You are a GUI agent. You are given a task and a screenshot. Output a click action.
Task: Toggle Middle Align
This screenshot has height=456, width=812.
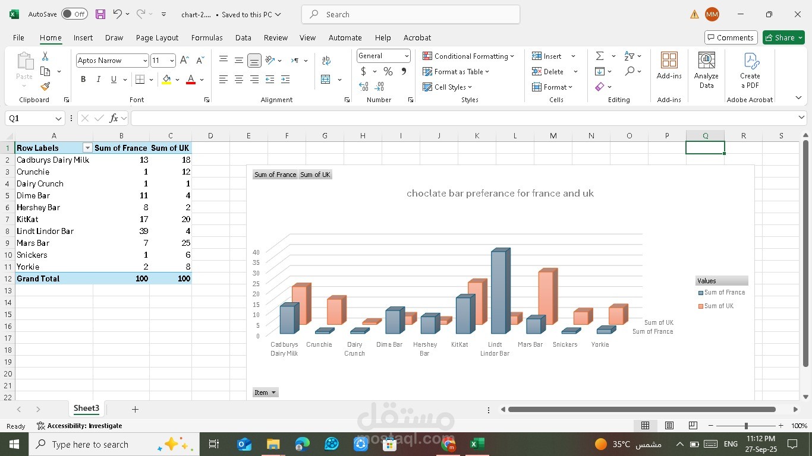click(x=239, y=61)
